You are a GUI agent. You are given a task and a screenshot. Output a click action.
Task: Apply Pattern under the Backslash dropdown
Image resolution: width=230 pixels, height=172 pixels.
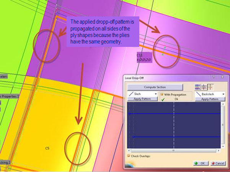click(210, 99)
